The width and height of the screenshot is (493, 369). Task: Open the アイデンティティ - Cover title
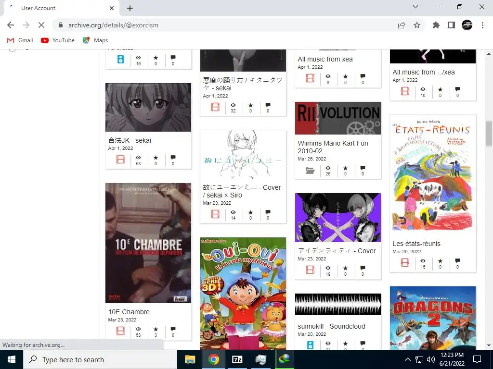coord(337,251)
